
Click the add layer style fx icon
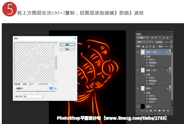click(147, 111)
